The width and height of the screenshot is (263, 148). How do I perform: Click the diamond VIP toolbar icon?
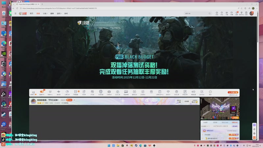click(168, 92)
